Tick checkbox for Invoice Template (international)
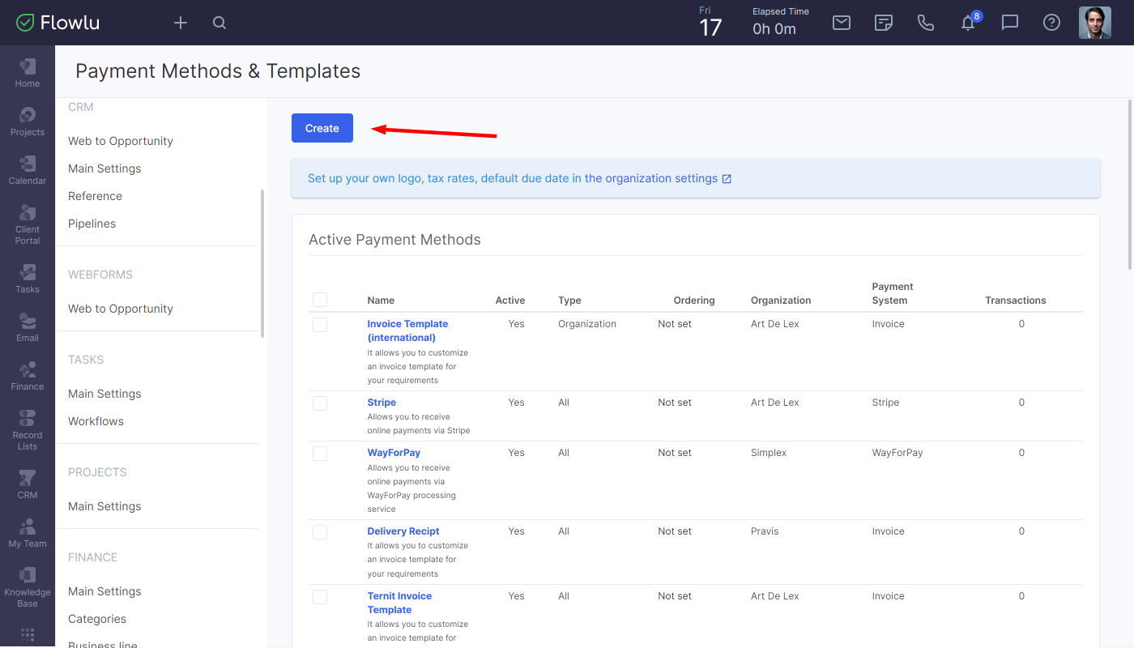This screenshot has height=648, width=1134. click(320, 325)
